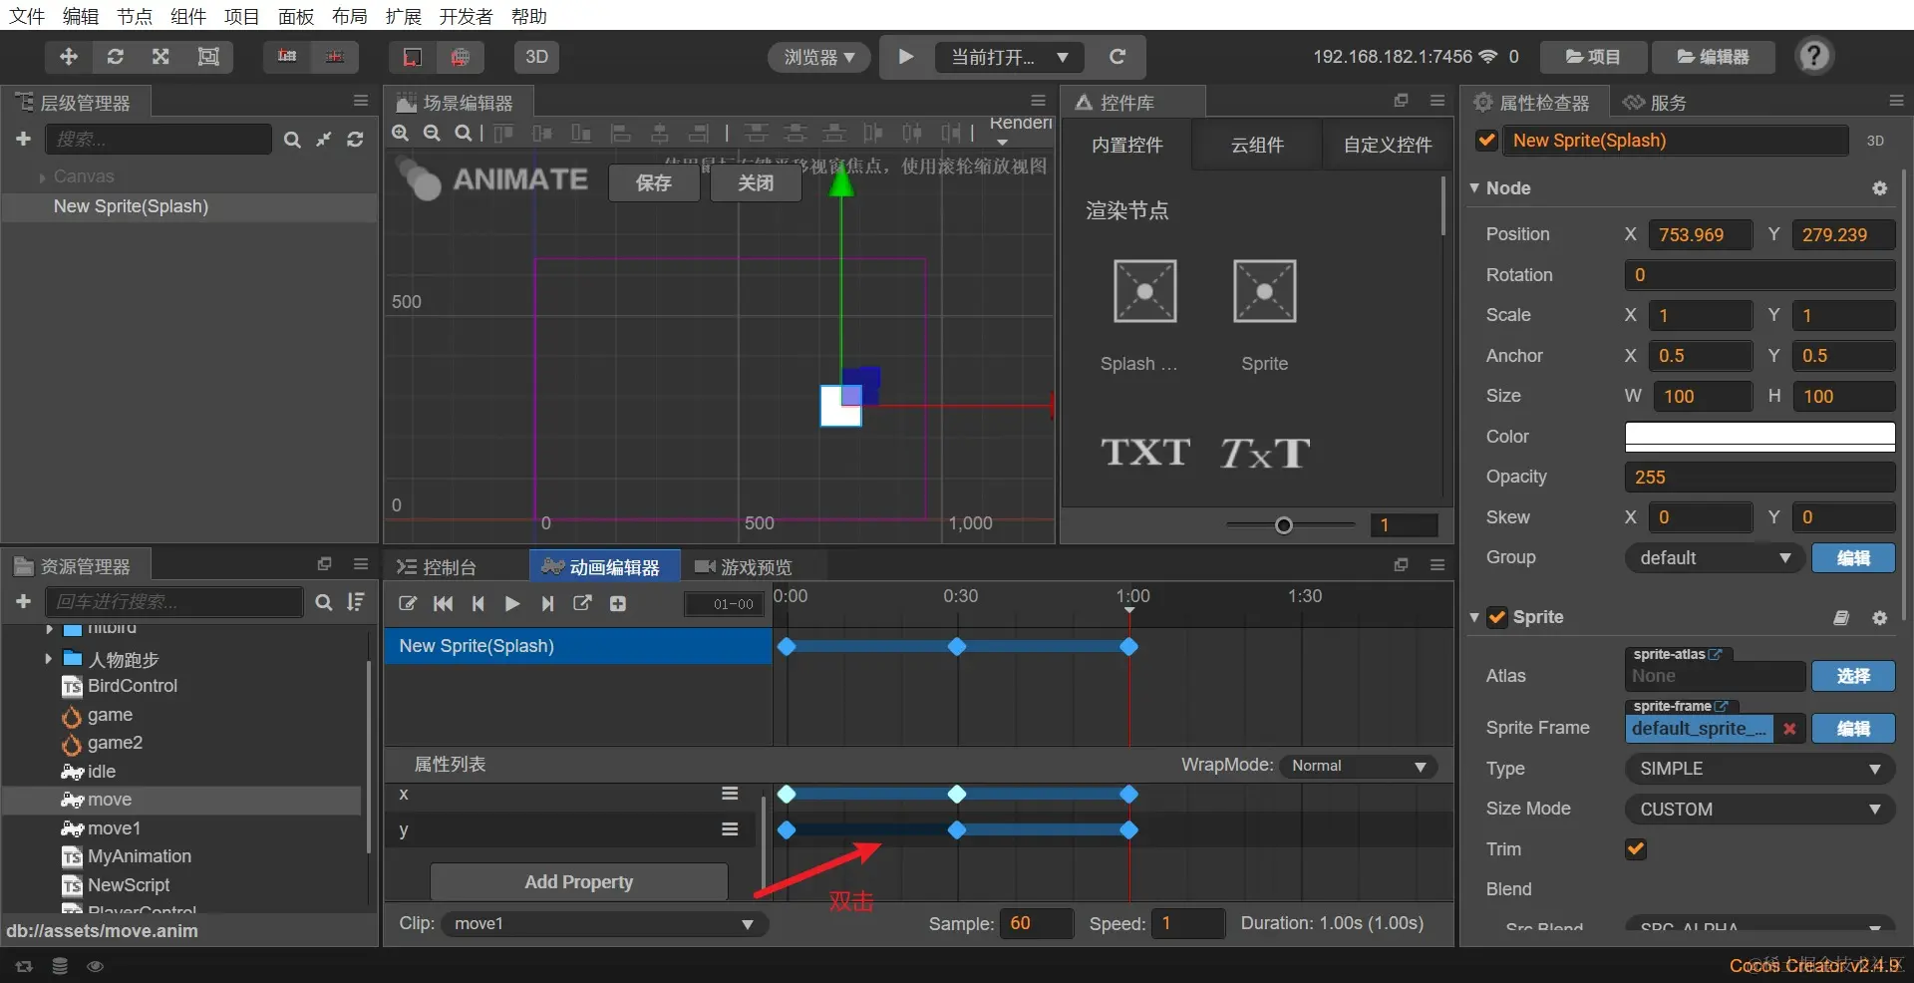Adjust the control library zoom slider
1914x983 pixels.
(x=1284, y=525)
